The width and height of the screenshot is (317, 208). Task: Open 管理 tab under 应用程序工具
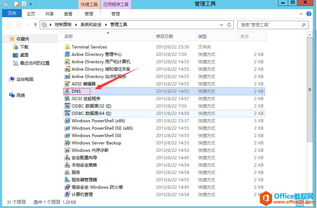click(116, 14)
